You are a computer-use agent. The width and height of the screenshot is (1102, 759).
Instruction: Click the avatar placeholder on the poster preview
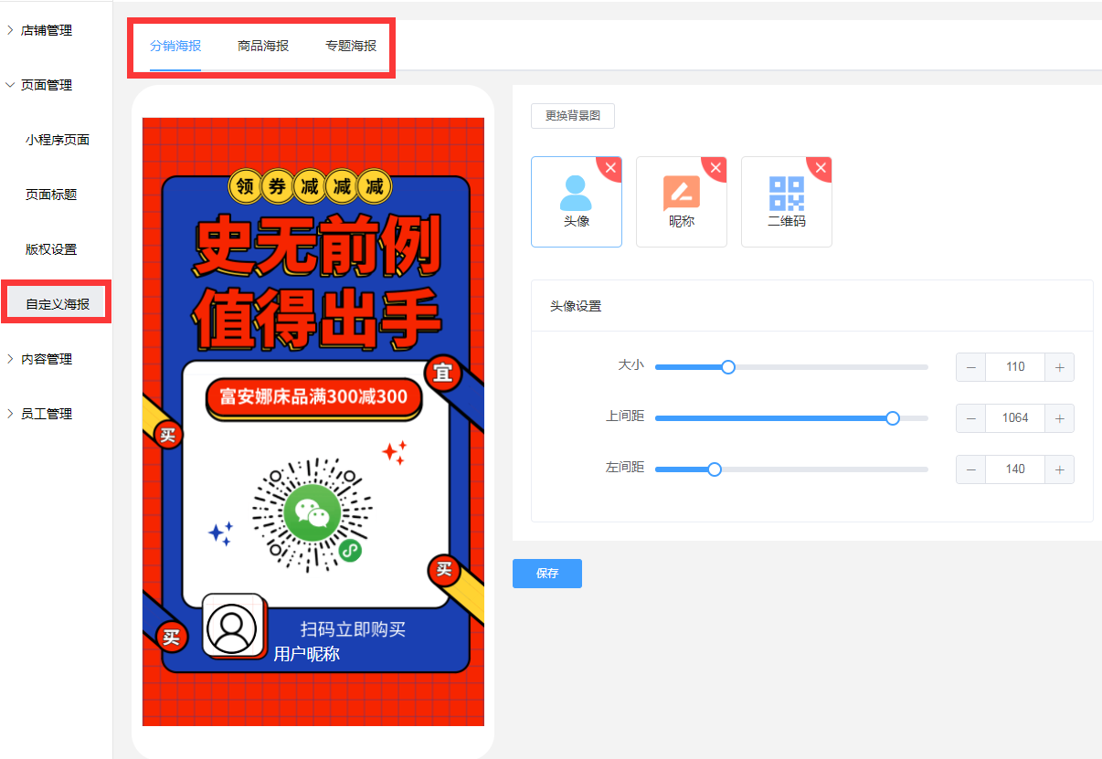tap(232, 627)
